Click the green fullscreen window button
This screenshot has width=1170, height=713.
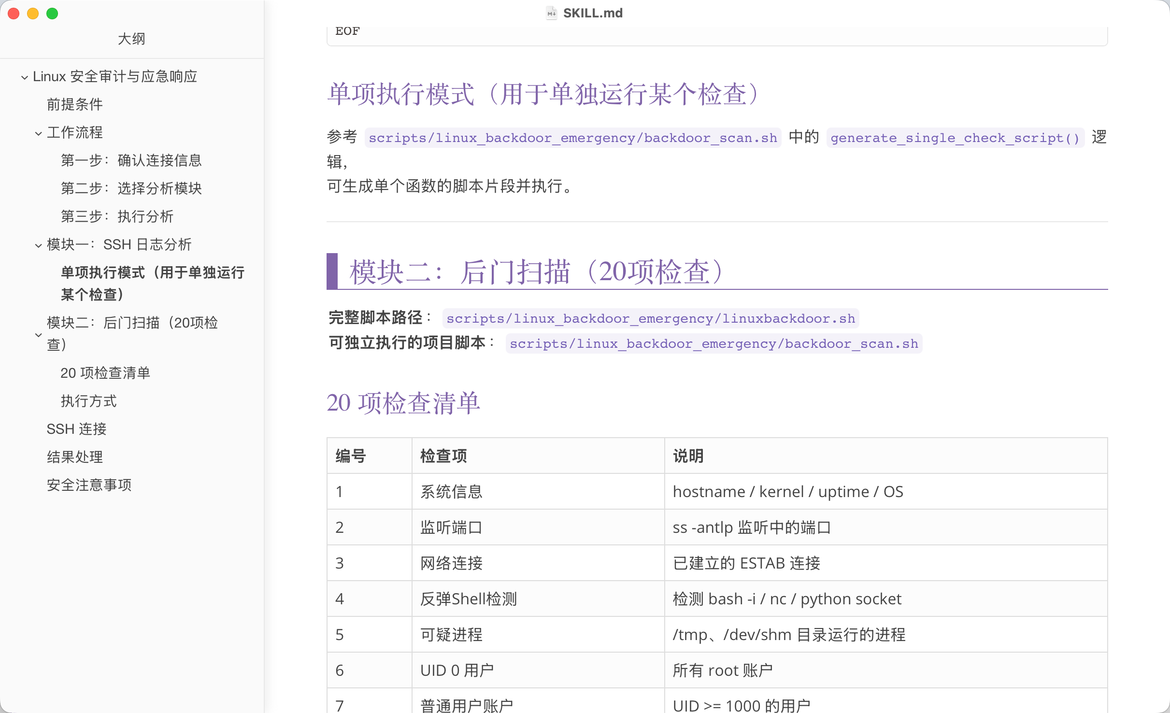52,14
